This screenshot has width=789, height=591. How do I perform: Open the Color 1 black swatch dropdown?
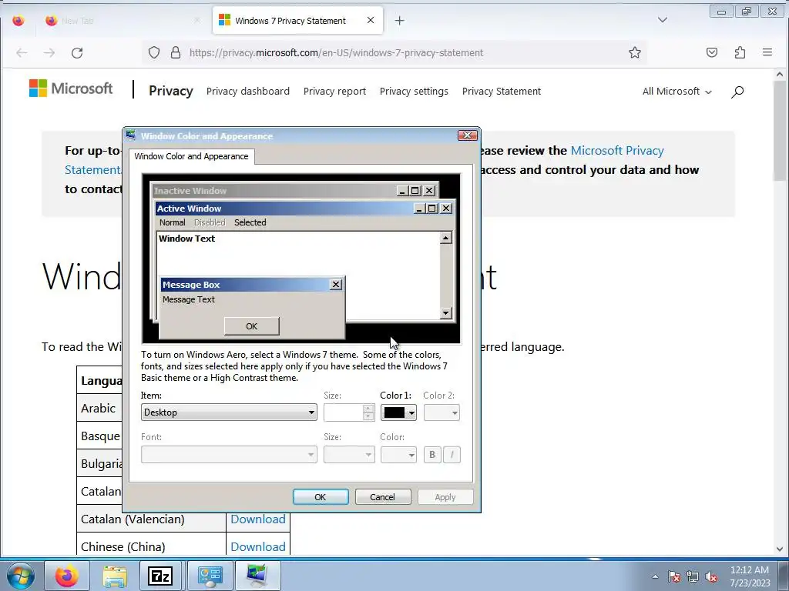click(x=398, y=412)
